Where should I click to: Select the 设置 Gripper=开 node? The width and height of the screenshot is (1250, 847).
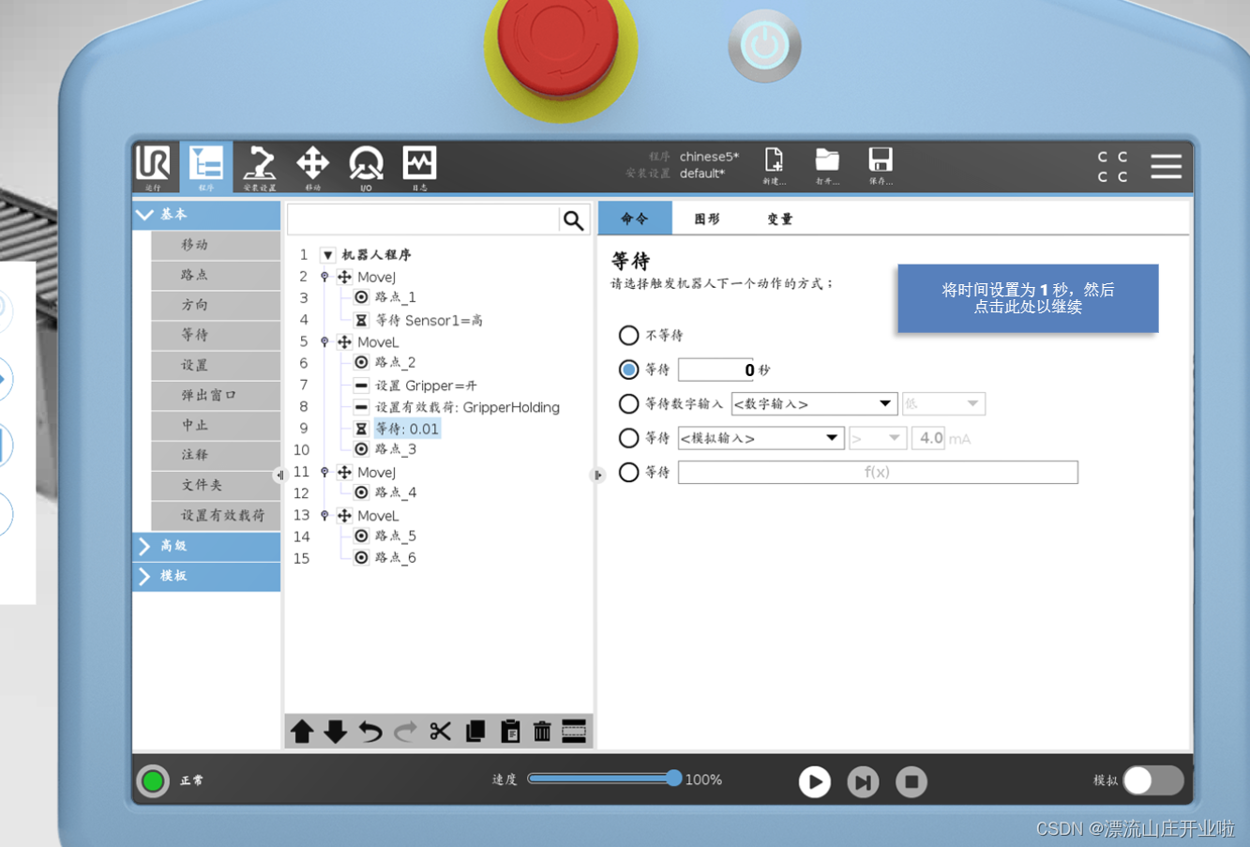(x=426, y=386)
